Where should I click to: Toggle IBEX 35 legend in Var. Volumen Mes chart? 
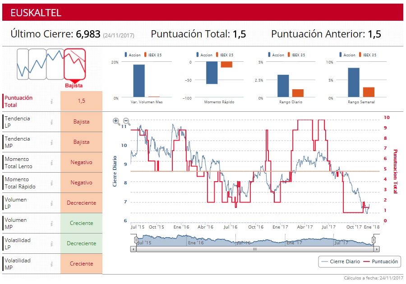coord(153,55)
